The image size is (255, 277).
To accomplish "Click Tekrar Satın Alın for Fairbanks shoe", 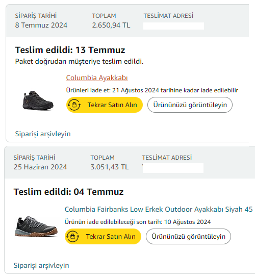I will [103, 236].
